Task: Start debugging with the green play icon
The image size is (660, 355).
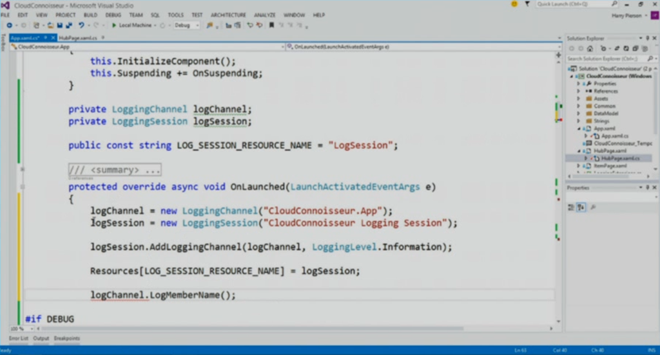Action: [113, 25]
